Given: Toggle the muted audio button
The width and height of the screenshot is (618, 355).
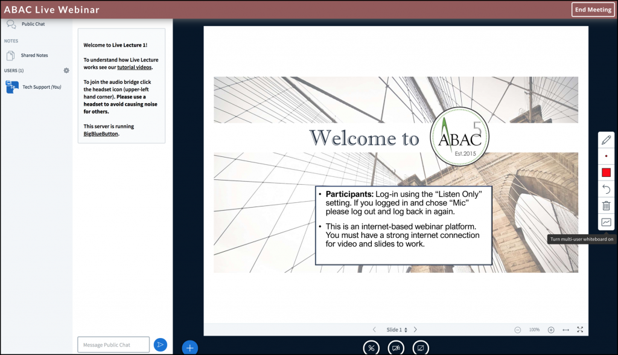Looking at the screenshot, I should pyautogui.click(x=371, y=348).
